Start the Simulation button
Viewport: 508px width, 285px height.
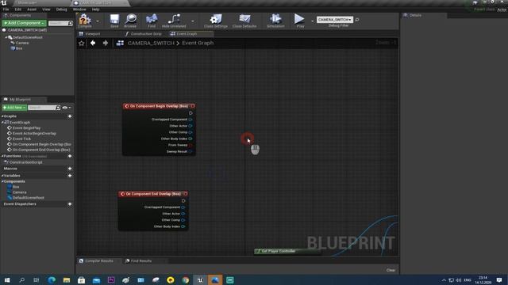[275, 21]
